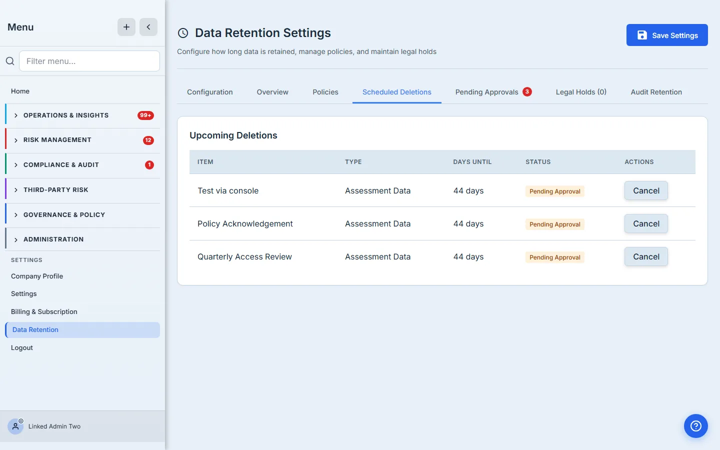
Task: Click the Linked Admin Two avatar icon
Action: (15, 426)
